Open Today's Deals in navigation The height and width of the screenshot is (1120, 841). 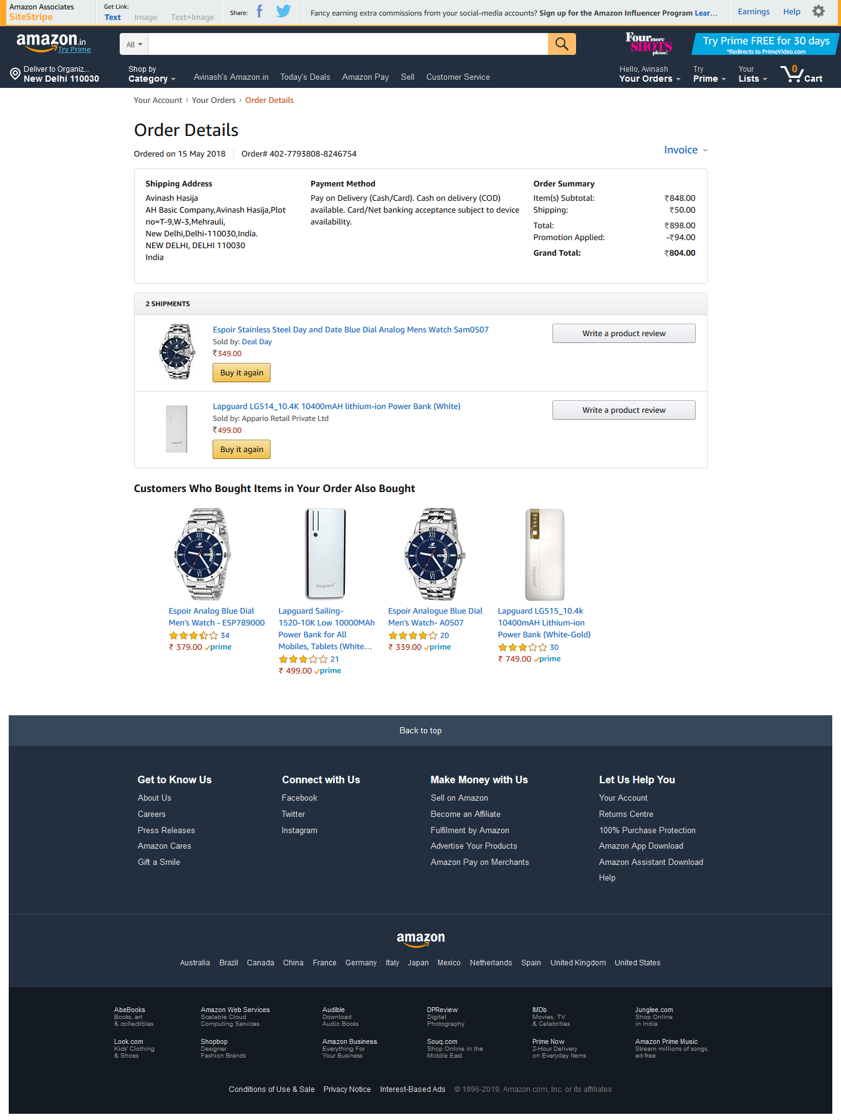305,77
